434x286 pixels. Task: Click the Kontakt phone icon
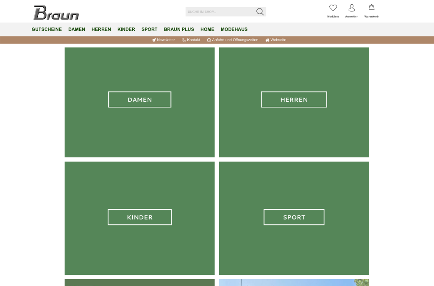[x=184, y=40]
